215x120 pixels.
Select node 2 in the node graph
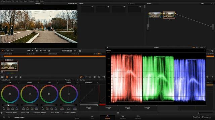(169, 15)
